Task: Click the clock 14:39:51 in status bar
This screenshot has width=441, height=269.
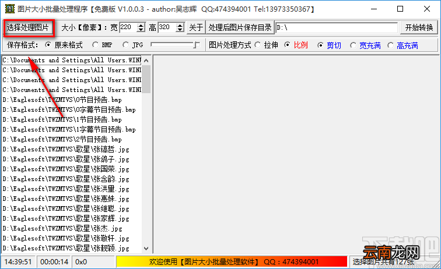Action: point(18,261)
